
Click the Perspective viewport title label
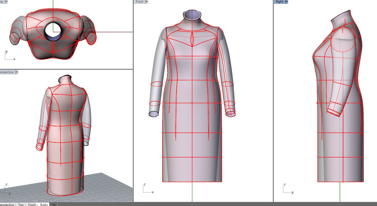[x=7, y=72]
